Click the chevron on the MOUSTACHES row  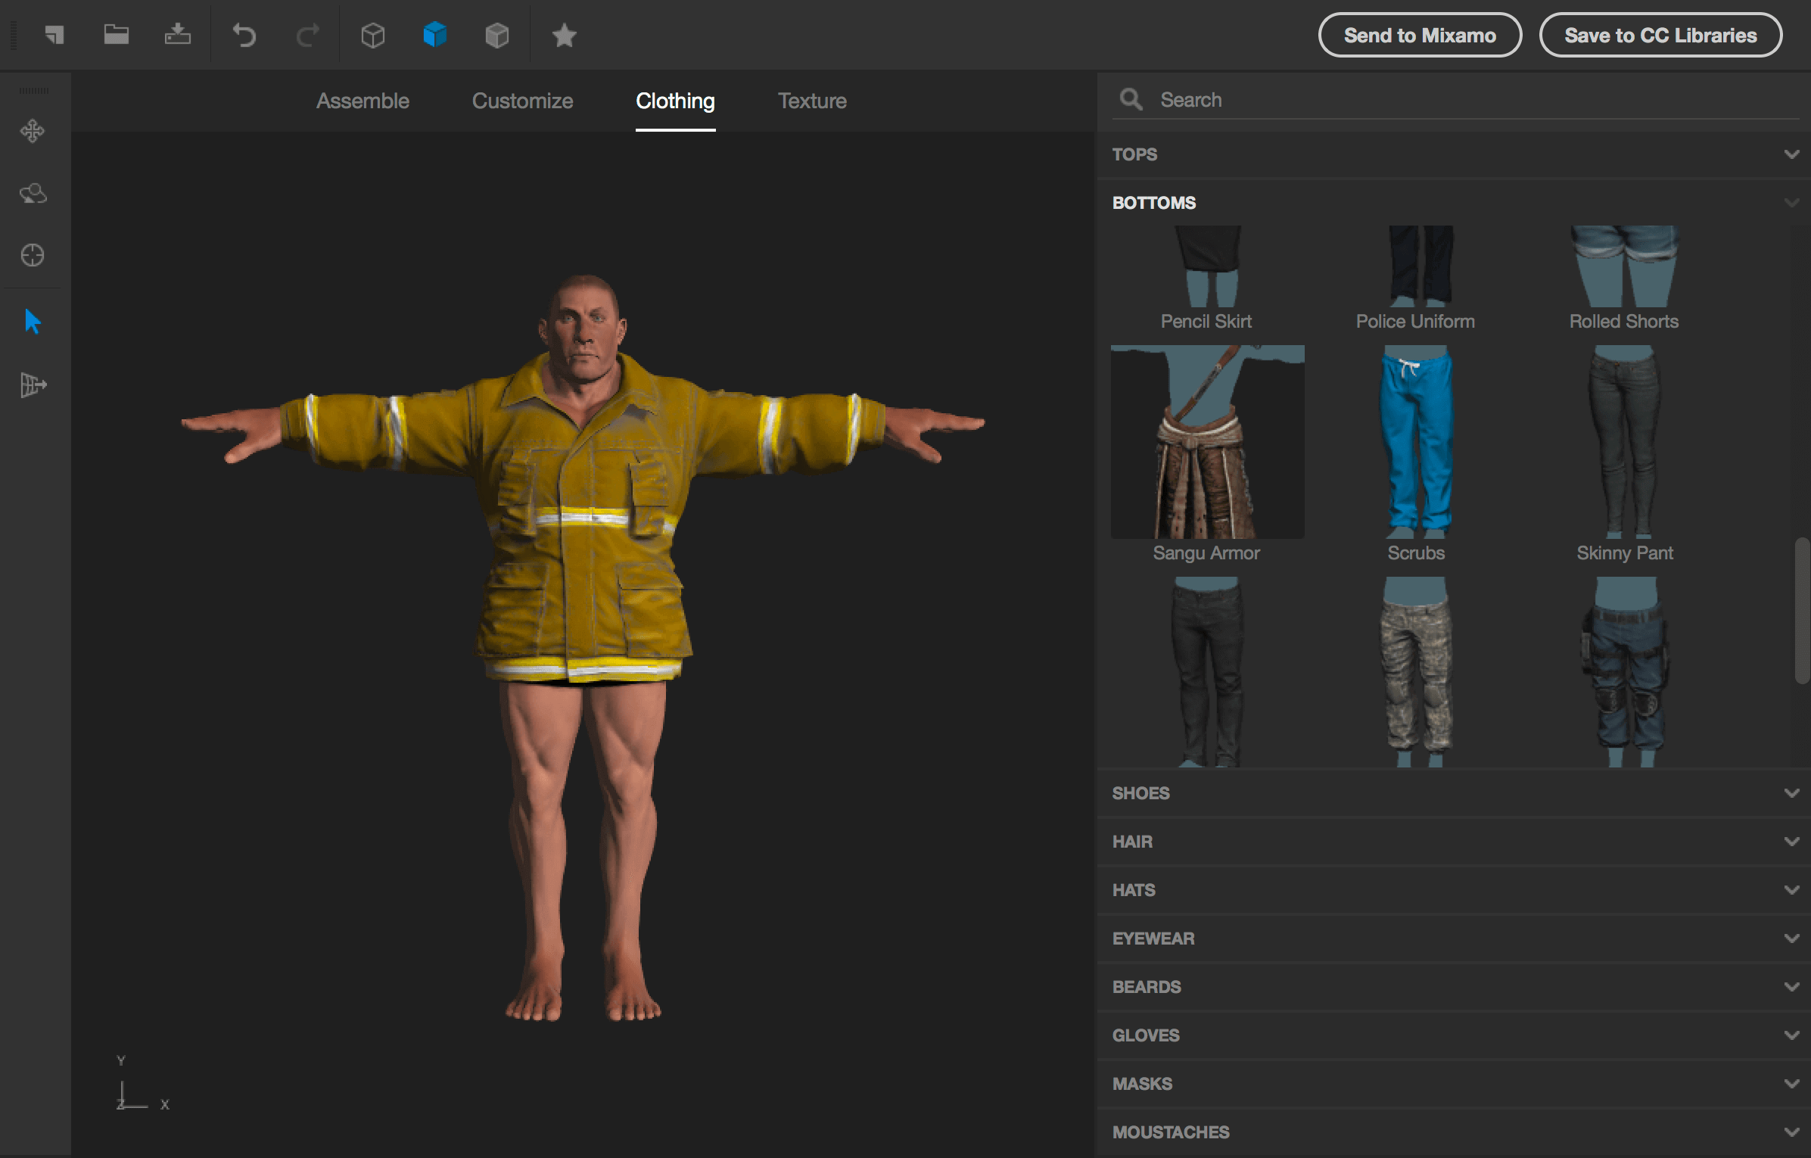coord(1791,1132)
